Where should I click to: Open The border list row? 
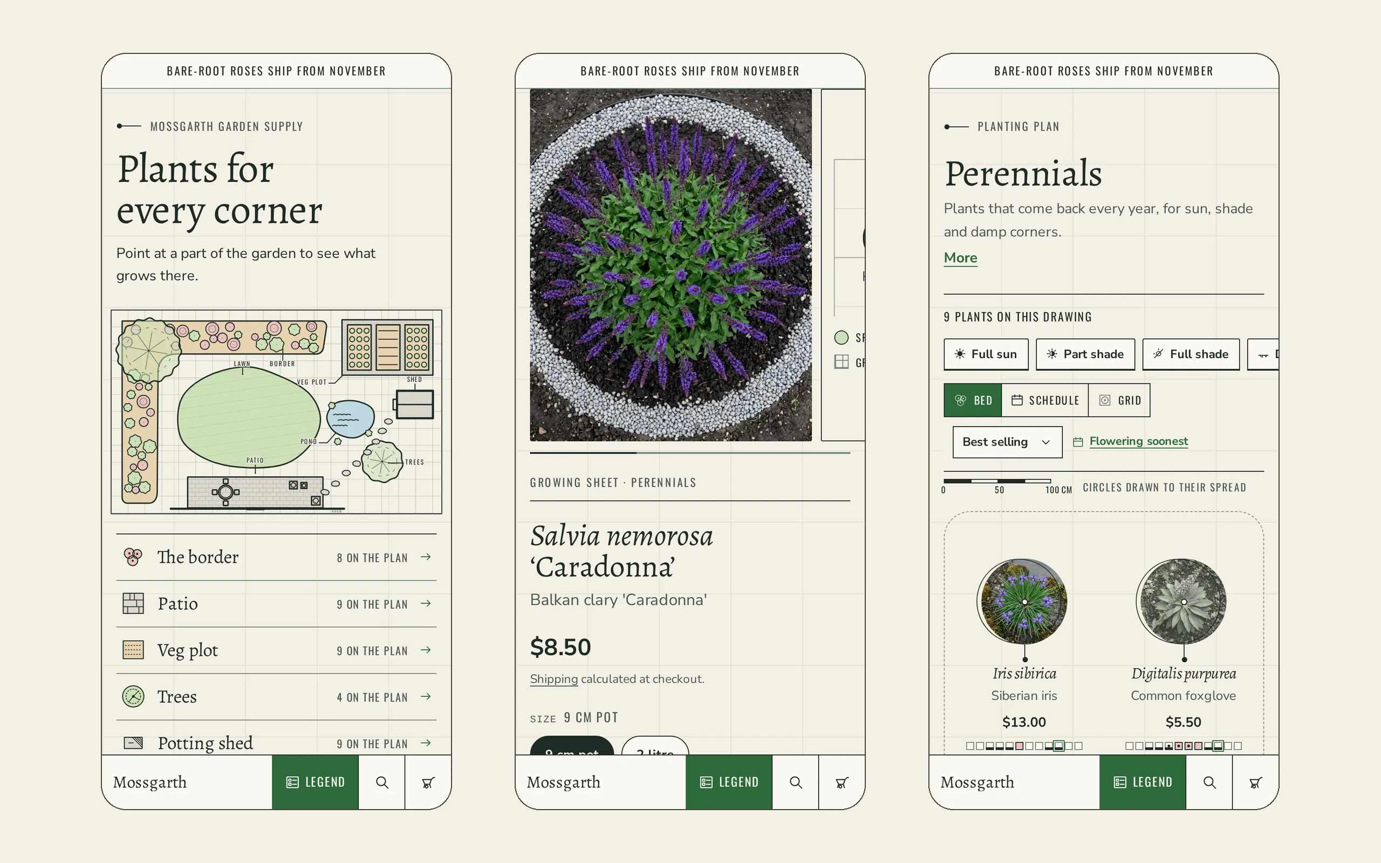coord(276,557)
